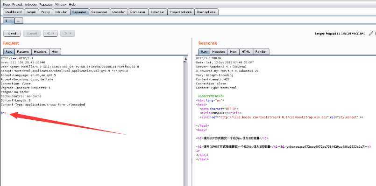The image size is (376, 186).
Task: Click the response Date header line
Action: pyautogui.click(x=225, y=62)
